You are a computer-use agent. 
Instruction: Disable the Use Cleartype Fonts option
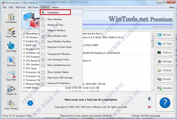click(x=43, y=59)
